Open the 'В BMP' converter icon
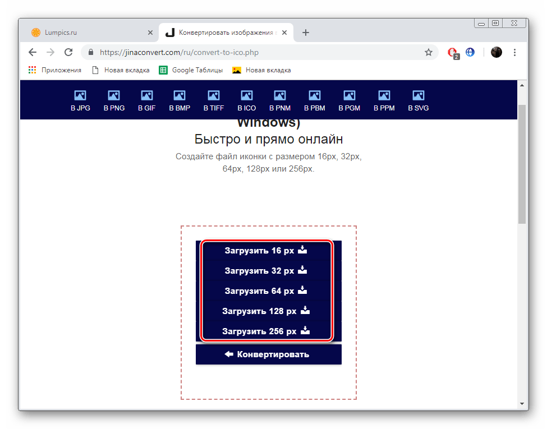The width and height of the screenshot is (547, 429). (180, 101)
